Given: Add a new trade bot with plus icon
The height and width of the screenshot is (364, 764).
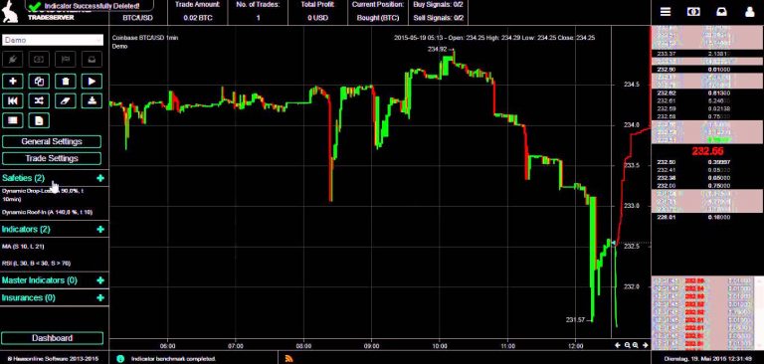Looking at the screenshot, I should [x=13, y=82].
